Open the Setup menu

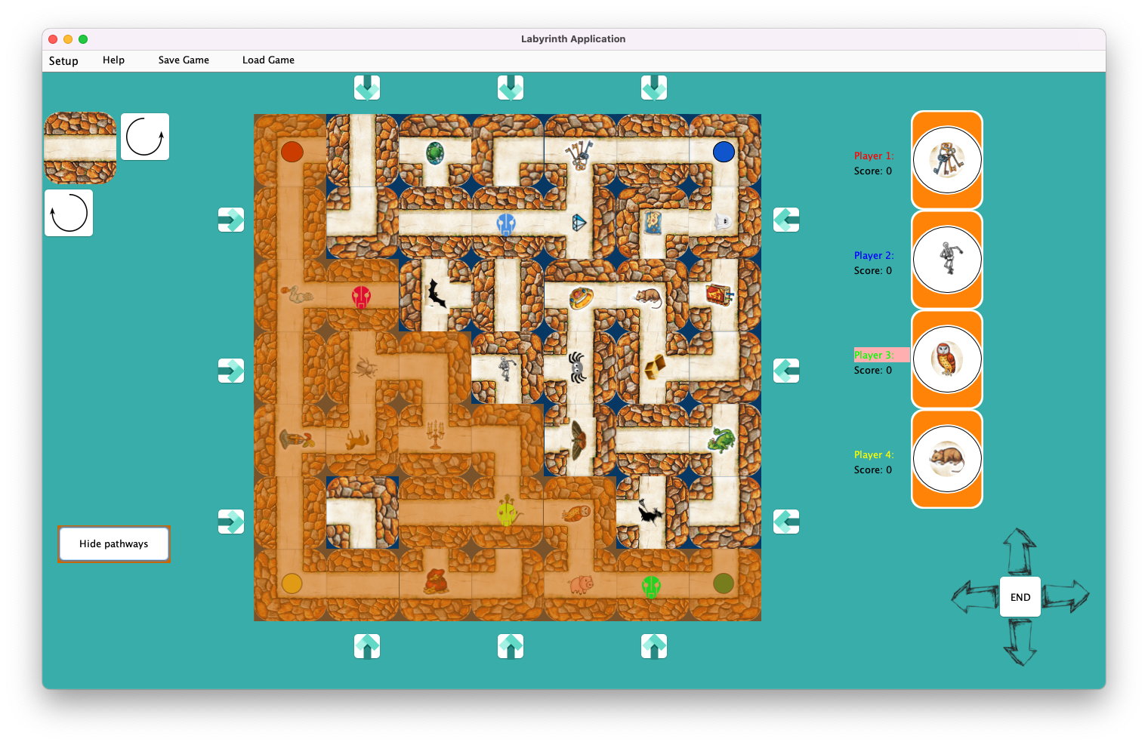click(x=63, y=60)
